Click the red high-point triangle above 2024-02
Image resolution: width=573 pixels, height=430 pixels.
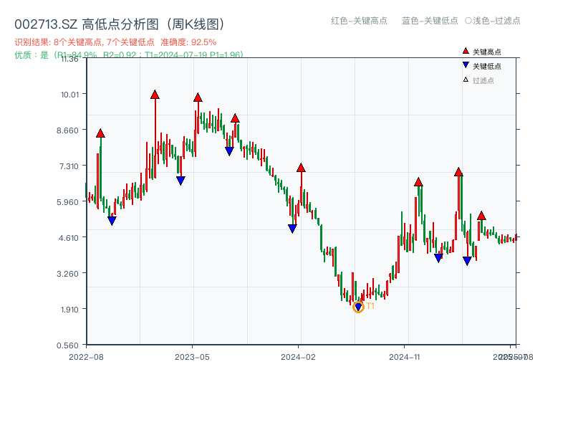coord(301,168)
